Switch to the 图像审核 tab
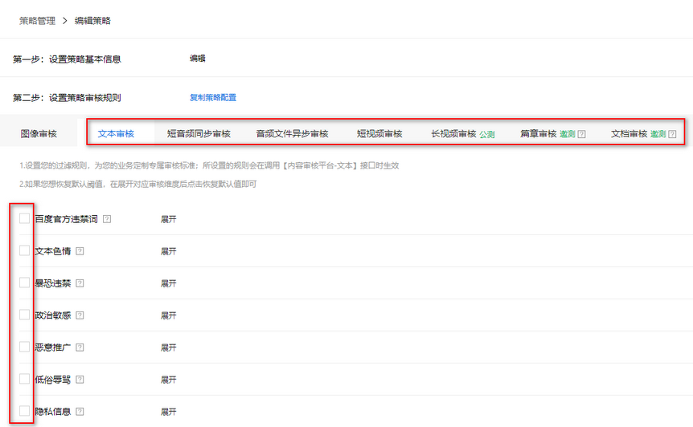693x427 pixels. pyautogui.click(x=39, y=134)
